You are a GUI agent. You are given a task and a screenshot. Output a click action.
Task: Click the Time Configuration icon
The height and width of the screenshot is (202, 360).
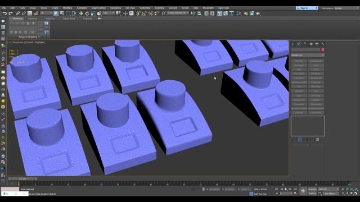tap(295, 193)
